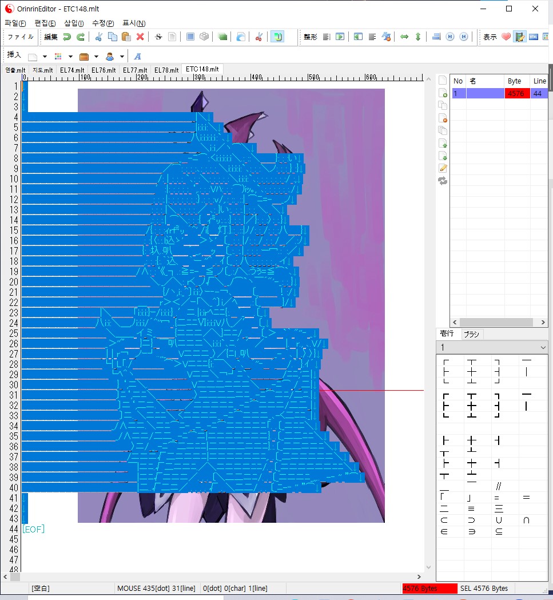
Task: Select the red 4576 byte cell
Action: pos(516,93)
